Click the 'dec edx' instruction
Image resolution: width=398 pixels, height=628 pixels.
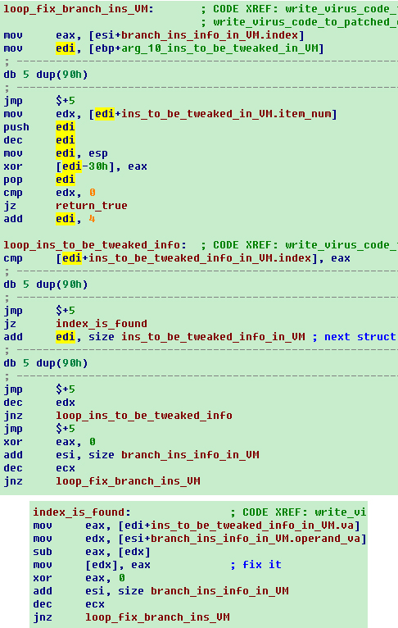click(39, 403)
